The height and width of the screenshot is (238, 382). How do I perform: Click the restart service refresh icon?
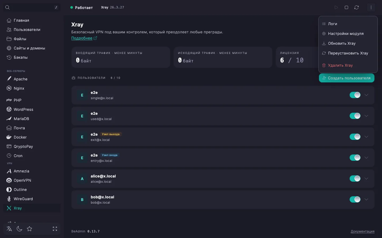[357, 7]
